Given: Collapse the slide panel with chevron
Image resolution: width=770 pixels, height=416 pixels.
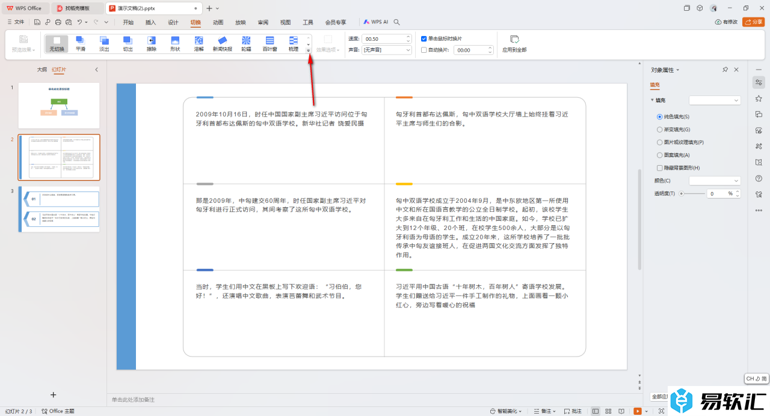Looking at the screenshot, I should point(97,70).
